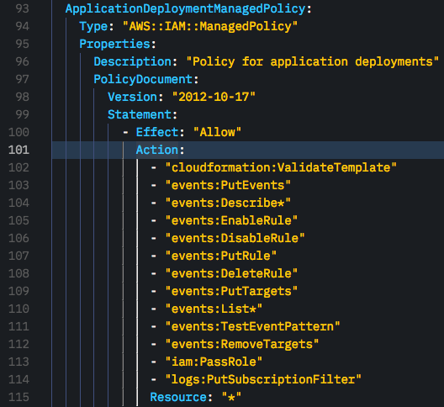The image size is (444, 407).
Task: Click line number 108 in the gutter
Action: [18, 273]
